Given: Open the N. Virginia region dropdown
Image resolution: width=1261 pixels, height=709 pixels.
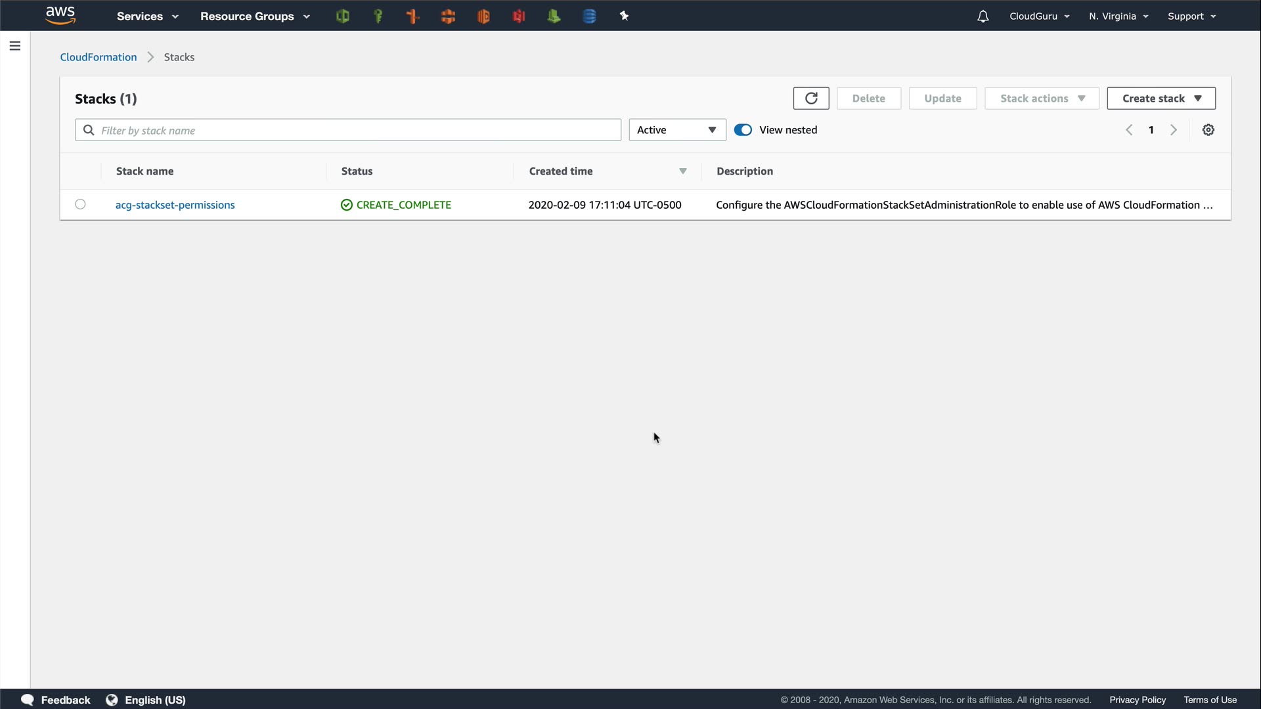Looking at the screenshot, I should (x=1118, y=16).
